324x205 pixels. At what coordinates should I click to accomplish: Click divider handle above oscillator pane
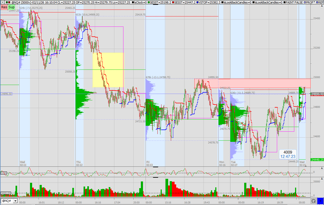155,167
